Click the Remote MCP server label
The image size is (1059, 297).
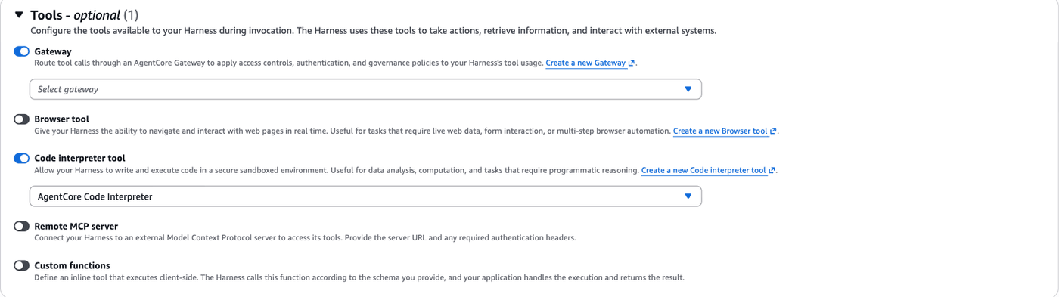(76, 227)
